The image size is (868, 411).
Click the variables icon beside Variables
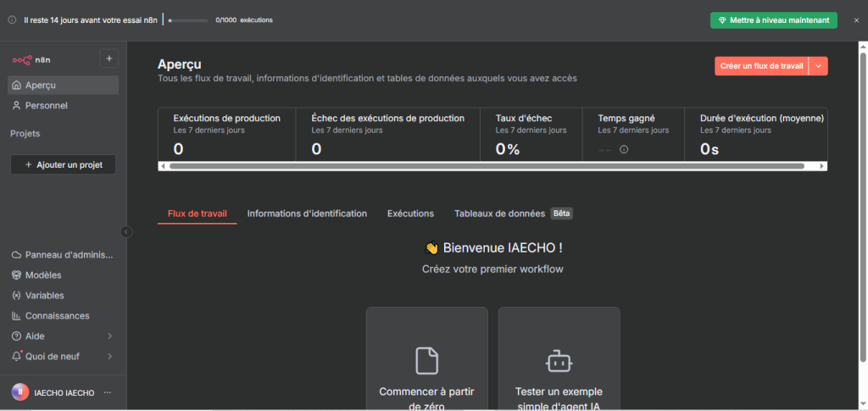pos(17,296)
